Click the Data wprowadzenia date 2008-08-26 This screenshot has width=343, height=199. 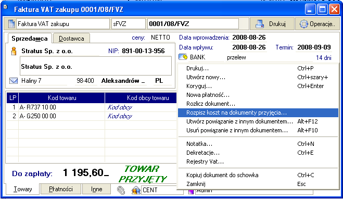click(x=249, y=38)
